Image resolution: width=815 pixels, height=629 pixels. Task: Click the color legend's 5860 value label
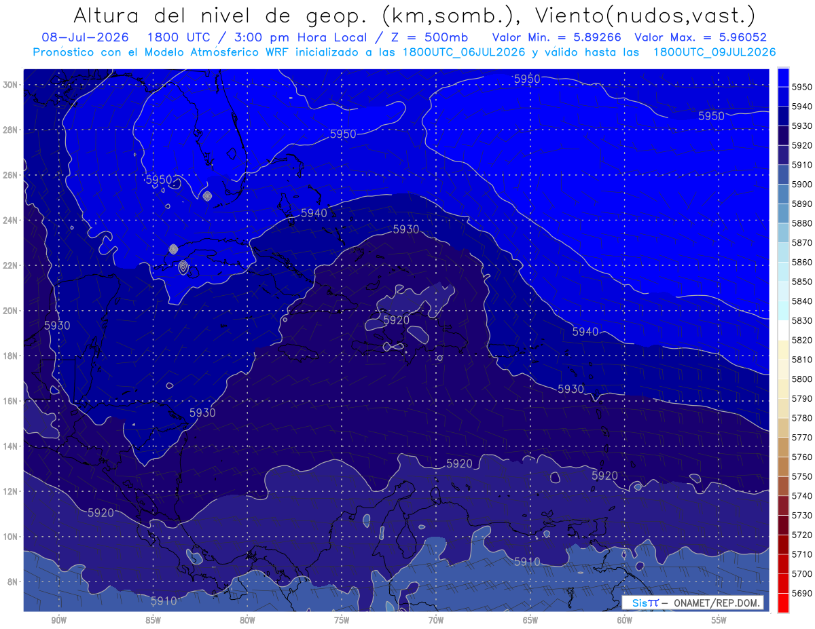(802, 262)
